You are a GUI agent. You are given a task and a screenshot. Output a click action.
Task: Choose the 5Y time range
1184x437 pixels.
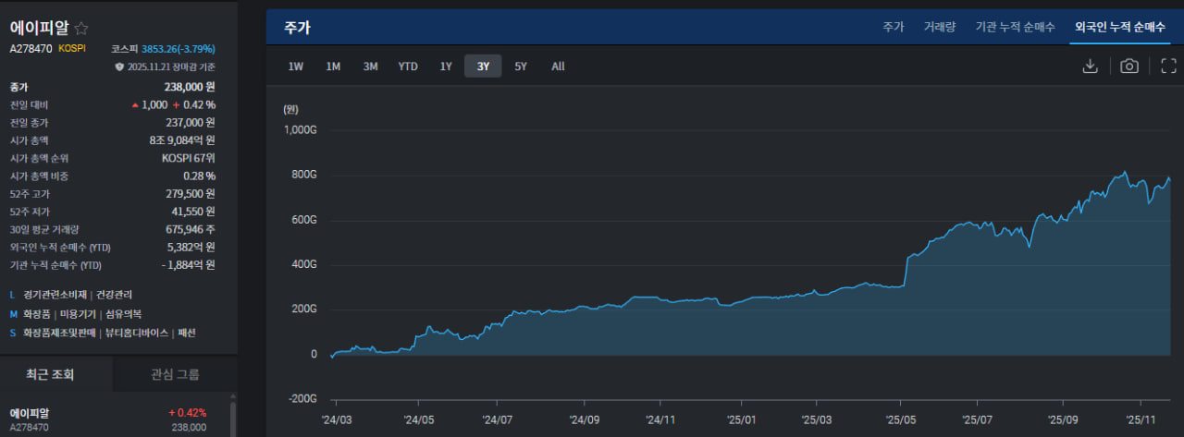pyautogui.click(x=521, y=67)
